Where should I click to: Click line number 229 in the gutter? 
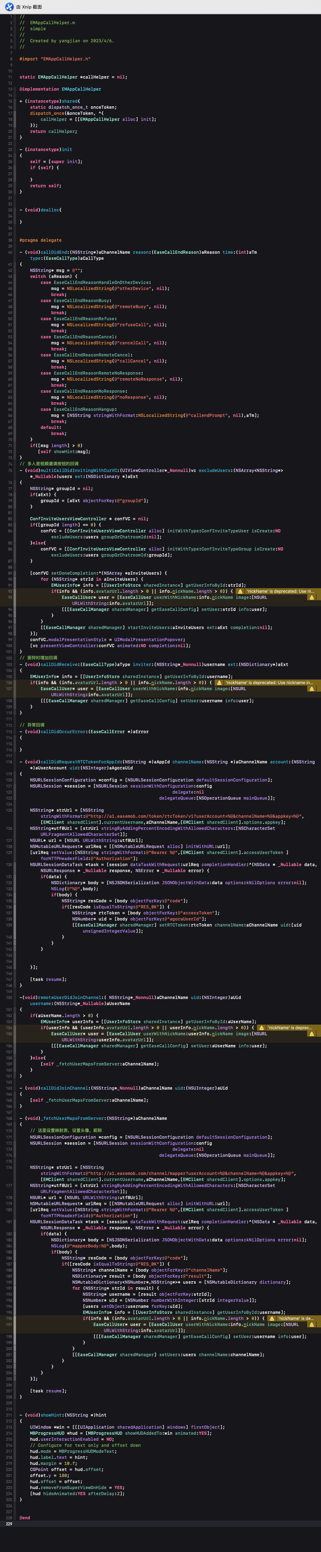[x=9, y=1541]
